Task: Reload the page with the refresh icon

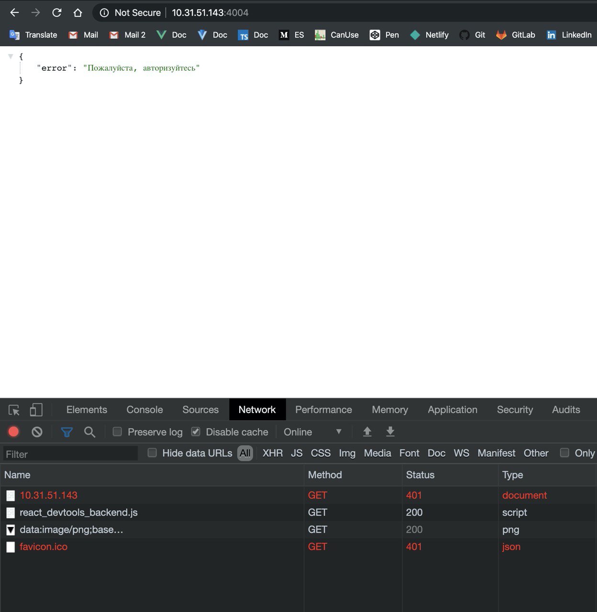Action: 57,13
